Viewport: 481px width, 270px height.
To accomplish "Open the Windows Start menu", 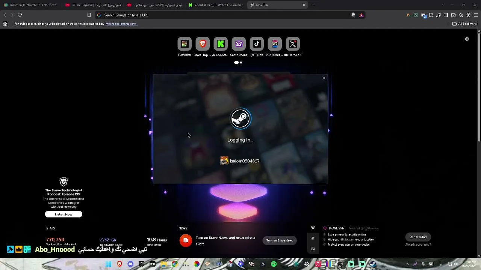I will click(109, 264).
